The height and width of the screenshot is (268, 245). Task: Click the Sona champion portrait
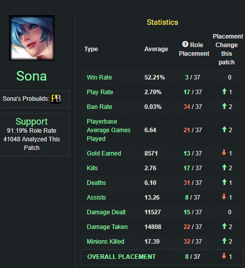coord(32,38)
